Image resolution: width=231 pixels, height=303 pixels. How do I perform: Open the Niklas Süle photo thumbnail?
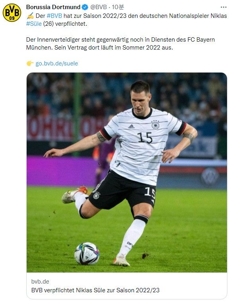pos(127,173)
